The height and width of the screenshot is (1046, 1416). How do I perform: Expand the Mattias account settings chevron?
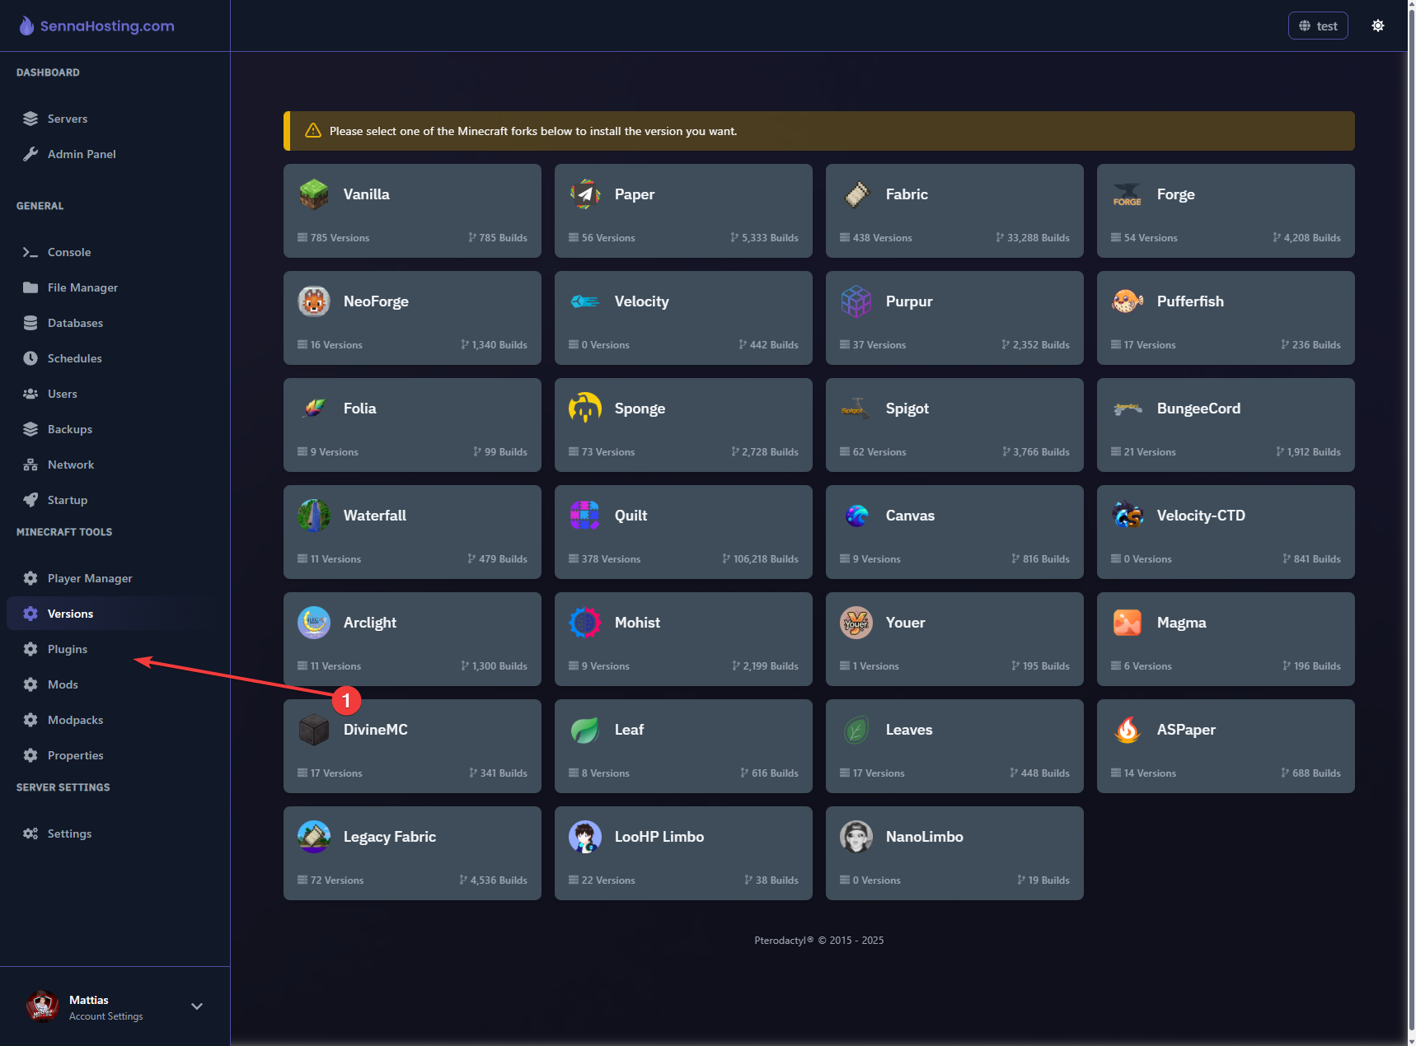click(197, 1006)
